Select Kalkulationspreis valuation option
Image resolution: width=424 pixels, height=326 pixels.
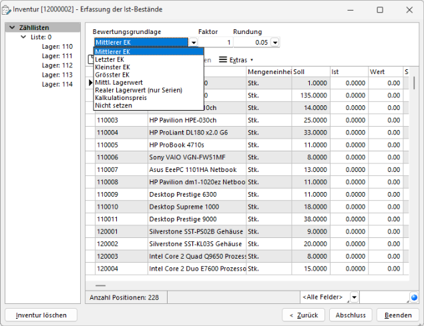pyautogui.click(x=120, y=97)
